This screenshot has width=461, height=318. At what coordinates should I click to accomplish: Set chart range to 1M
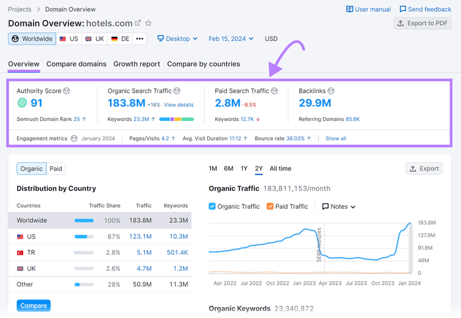(x=213, y=169)
